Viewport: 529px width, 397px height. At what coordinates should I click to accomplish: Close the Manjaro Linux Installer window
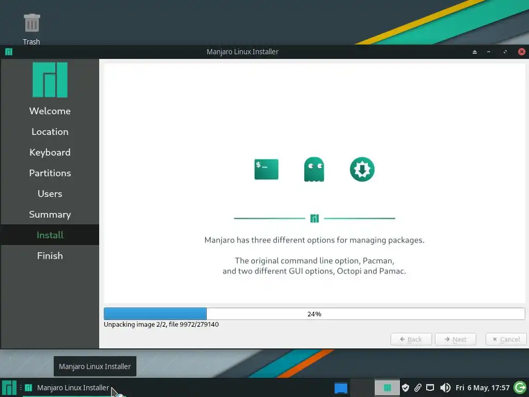coord(522,52)
